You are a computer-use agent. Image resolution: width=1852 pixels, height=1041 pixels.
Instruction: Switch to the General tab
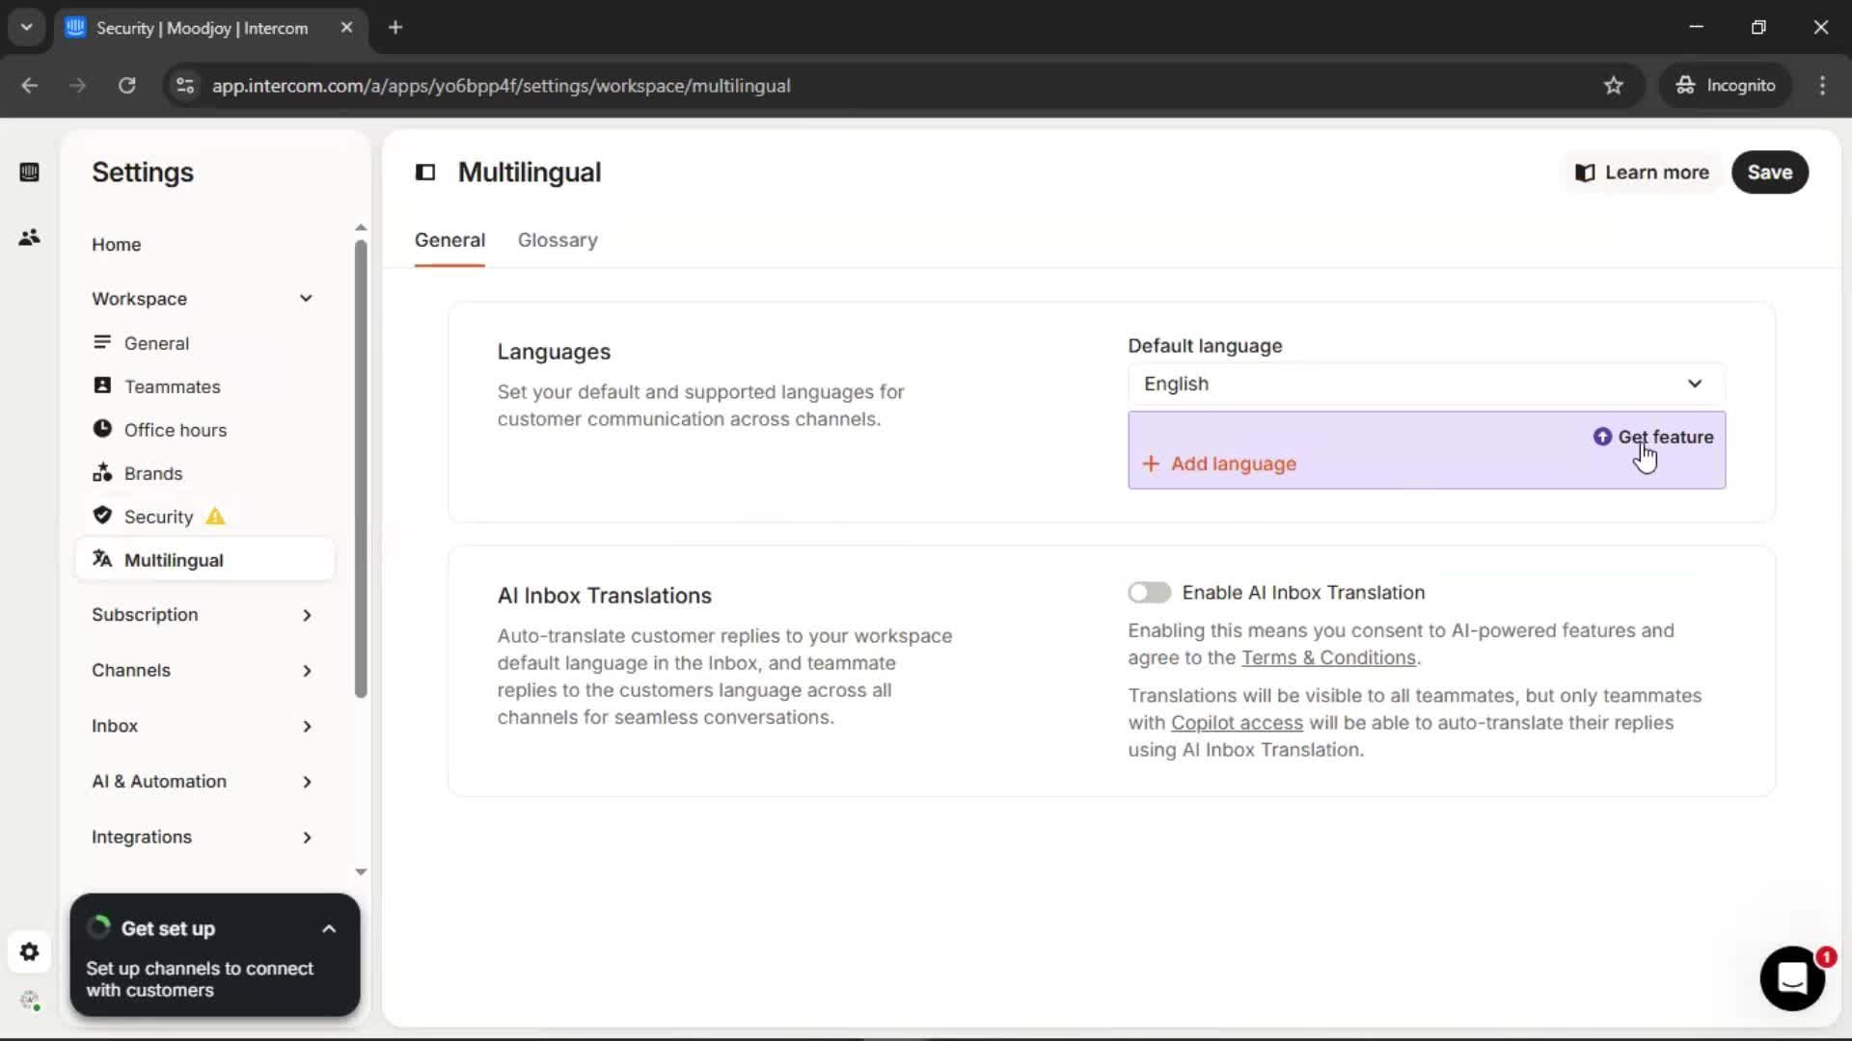click(449, 240)
